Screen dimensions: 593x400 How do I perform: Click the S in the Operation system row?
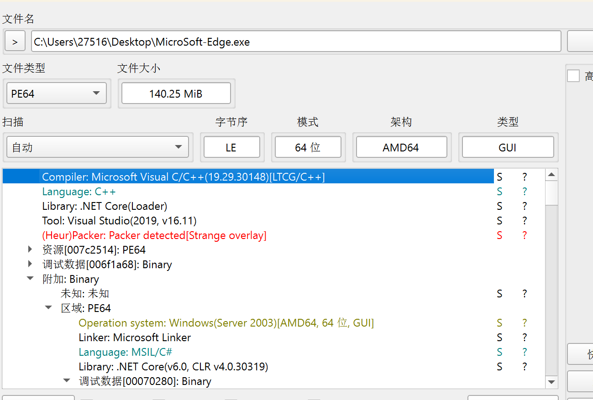pos(499,323)
